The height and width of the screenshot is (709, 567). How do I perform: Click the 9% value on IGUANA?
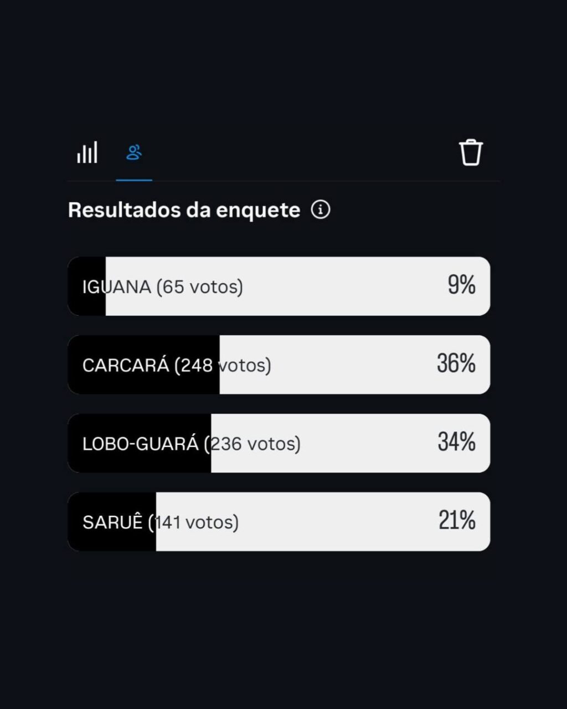click(461, 285)
